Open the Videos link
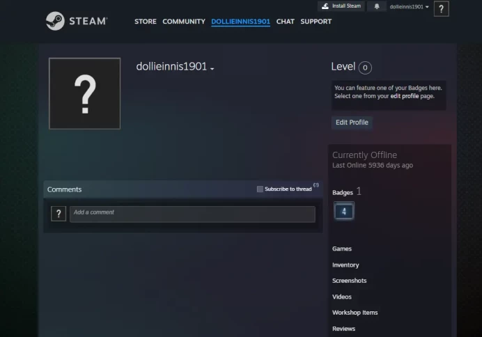Viewport: 482px width, 337px height. [x=342, y=297]
